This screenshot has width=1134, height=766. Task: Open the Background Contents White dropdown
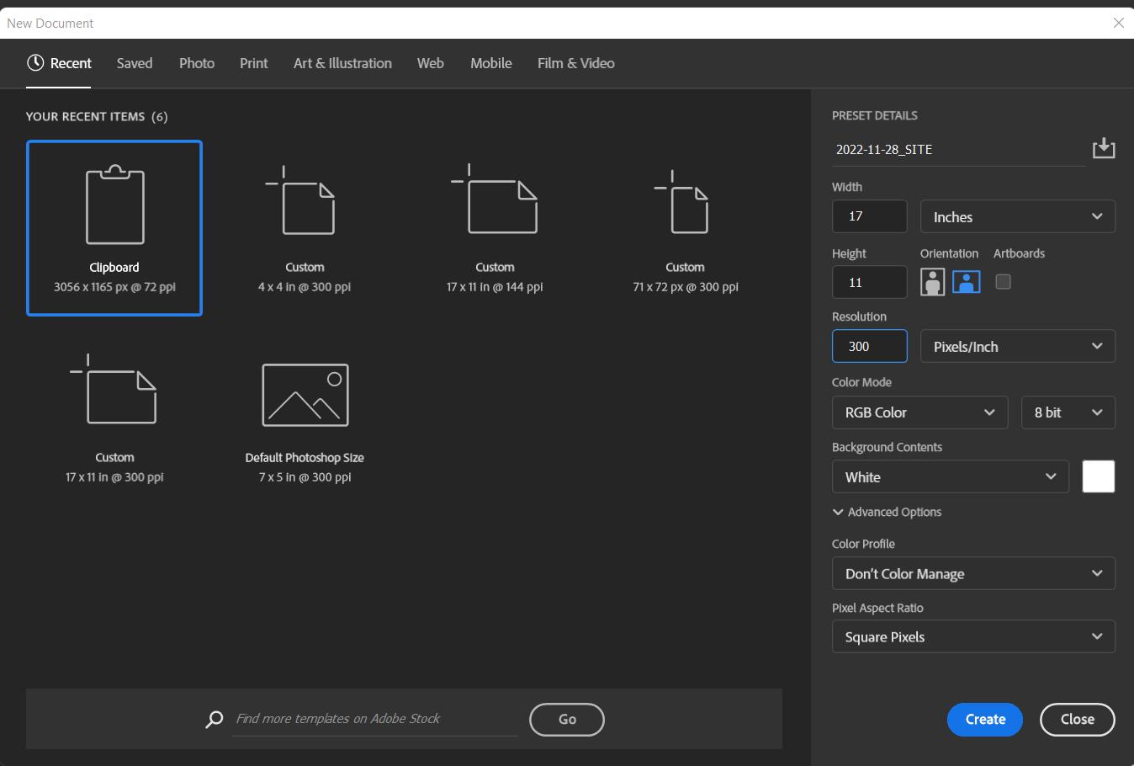pyautogui.click(x=951, y=476)
